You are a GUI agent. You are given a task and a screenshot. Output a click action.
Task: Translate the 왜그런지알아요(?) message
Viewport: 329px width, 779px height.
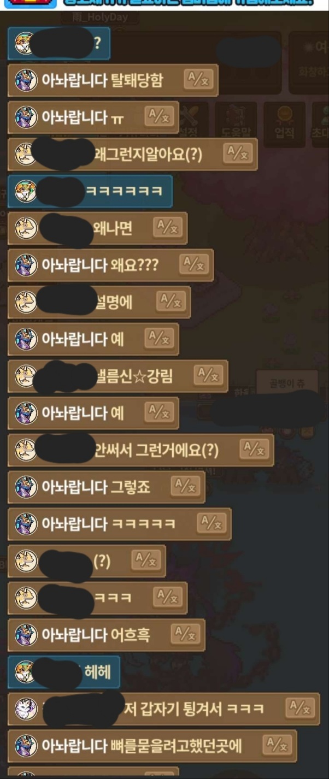238,154
